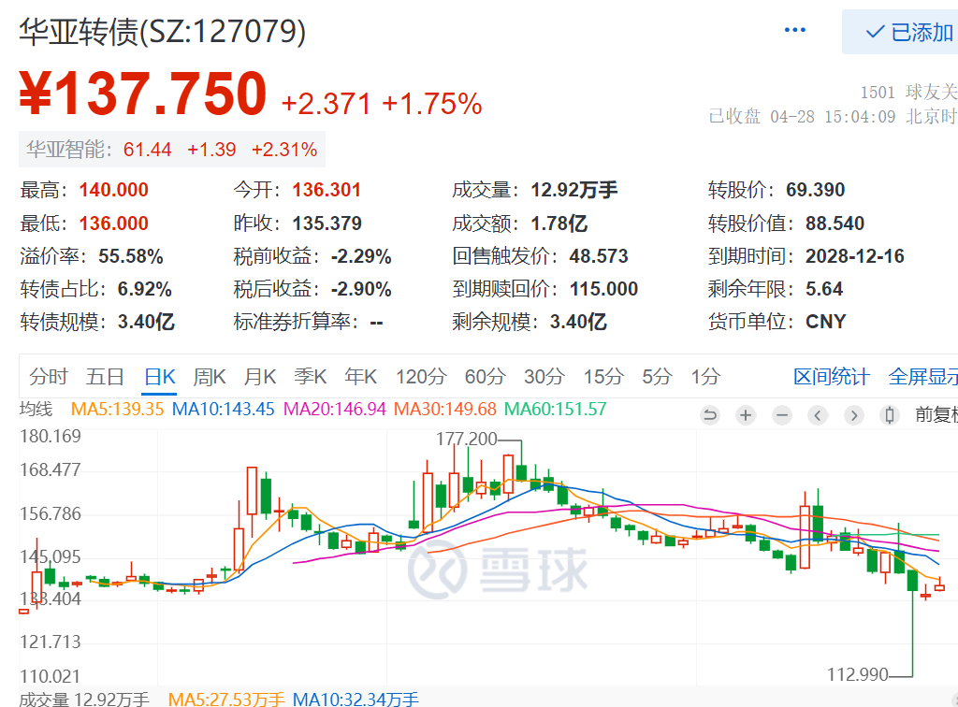
Task: Click the candlestick chart style icon
Action: coord(890,416)
